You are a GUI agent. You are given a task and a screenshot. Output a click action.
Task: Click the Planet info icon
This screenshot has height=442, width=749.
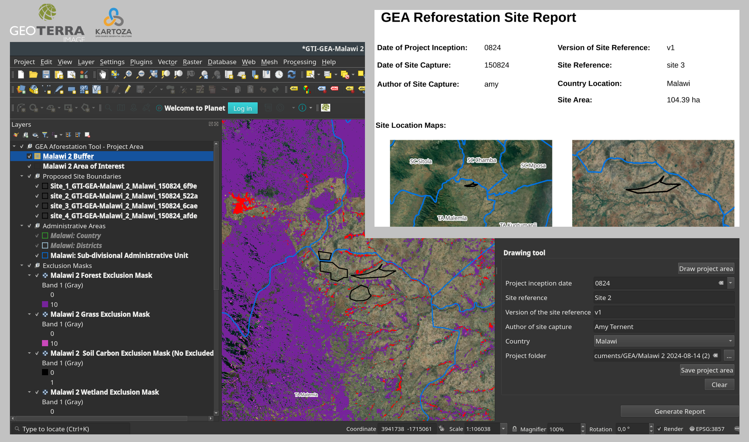[x=302, y=108]
